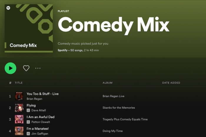This screenshot has height=137, width=206.
Task: Open album Doing My Time
Action: 113,131
